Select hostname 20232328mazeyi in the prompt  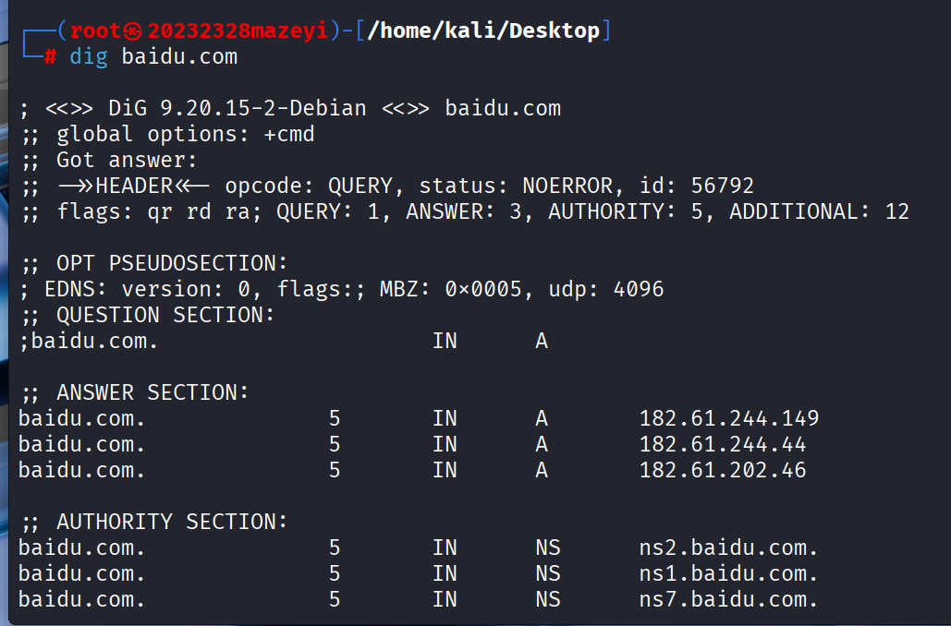coord(238,30)
